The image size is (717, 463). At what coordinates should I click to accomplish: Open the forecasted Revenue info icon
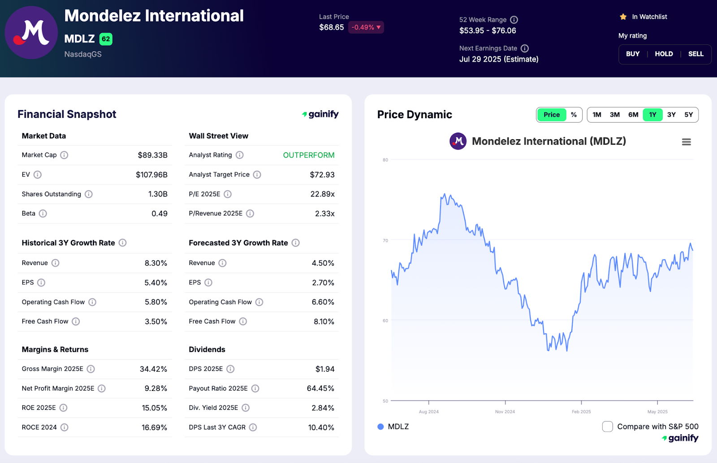point(222,263)
